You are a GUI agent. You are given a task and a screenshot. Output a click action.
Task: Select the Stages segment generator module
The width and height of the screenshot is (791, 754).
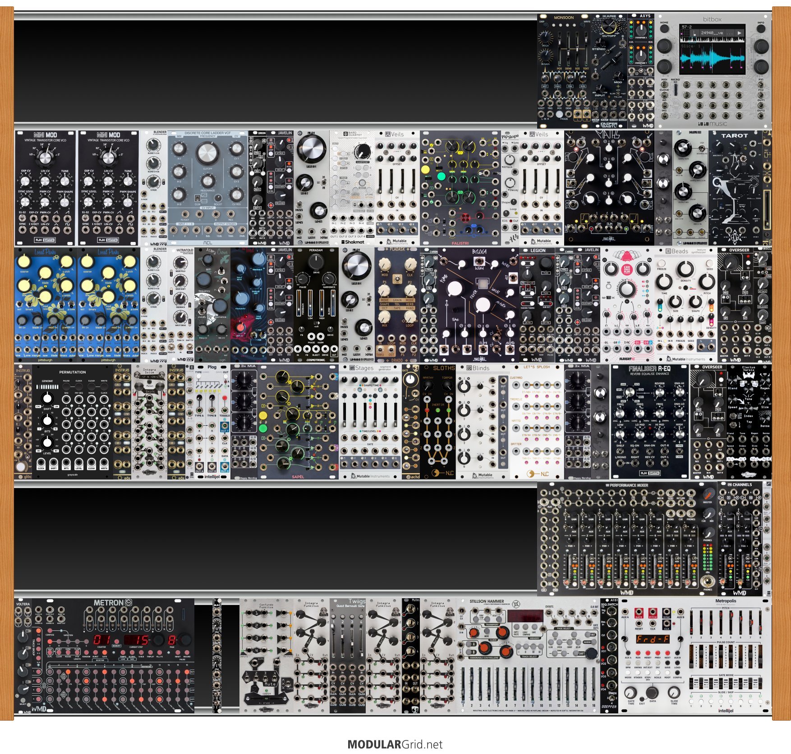tap(370, 422)
